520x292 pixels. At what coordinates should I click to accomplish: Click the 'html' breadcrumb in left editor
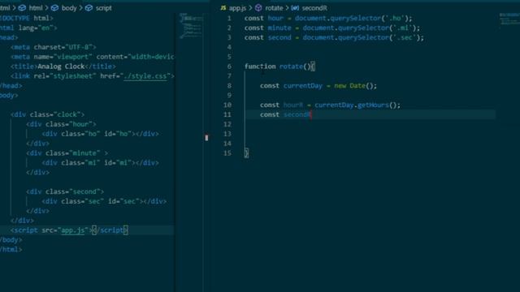[36, 8]
